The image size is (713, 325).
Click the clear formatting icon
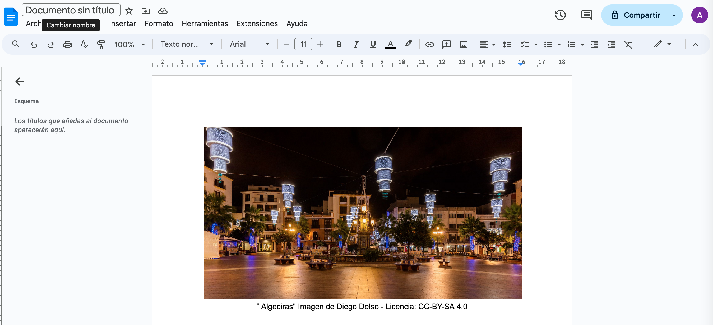(x=628, y=45)
